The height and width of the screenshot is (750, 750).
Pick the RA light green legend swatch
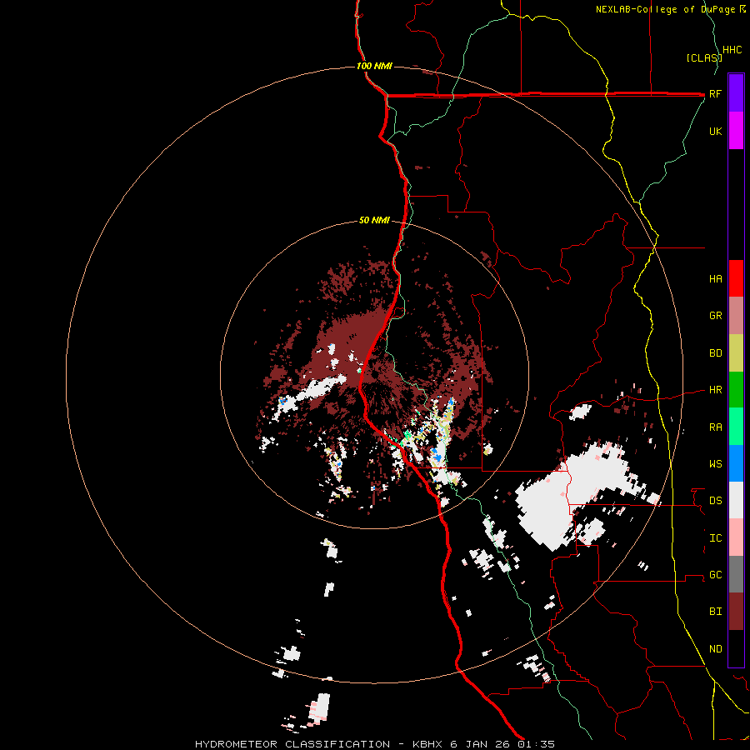(x=736, y=427)
